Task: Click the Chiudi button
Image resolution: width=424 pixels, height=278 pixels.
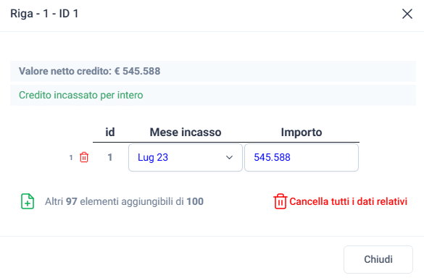Action: (x=378, y=259)
